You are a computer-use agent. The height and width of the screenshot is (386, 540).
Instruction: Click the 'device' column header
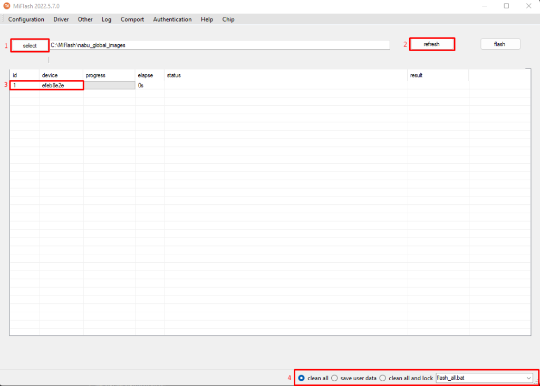pos(61,75)
